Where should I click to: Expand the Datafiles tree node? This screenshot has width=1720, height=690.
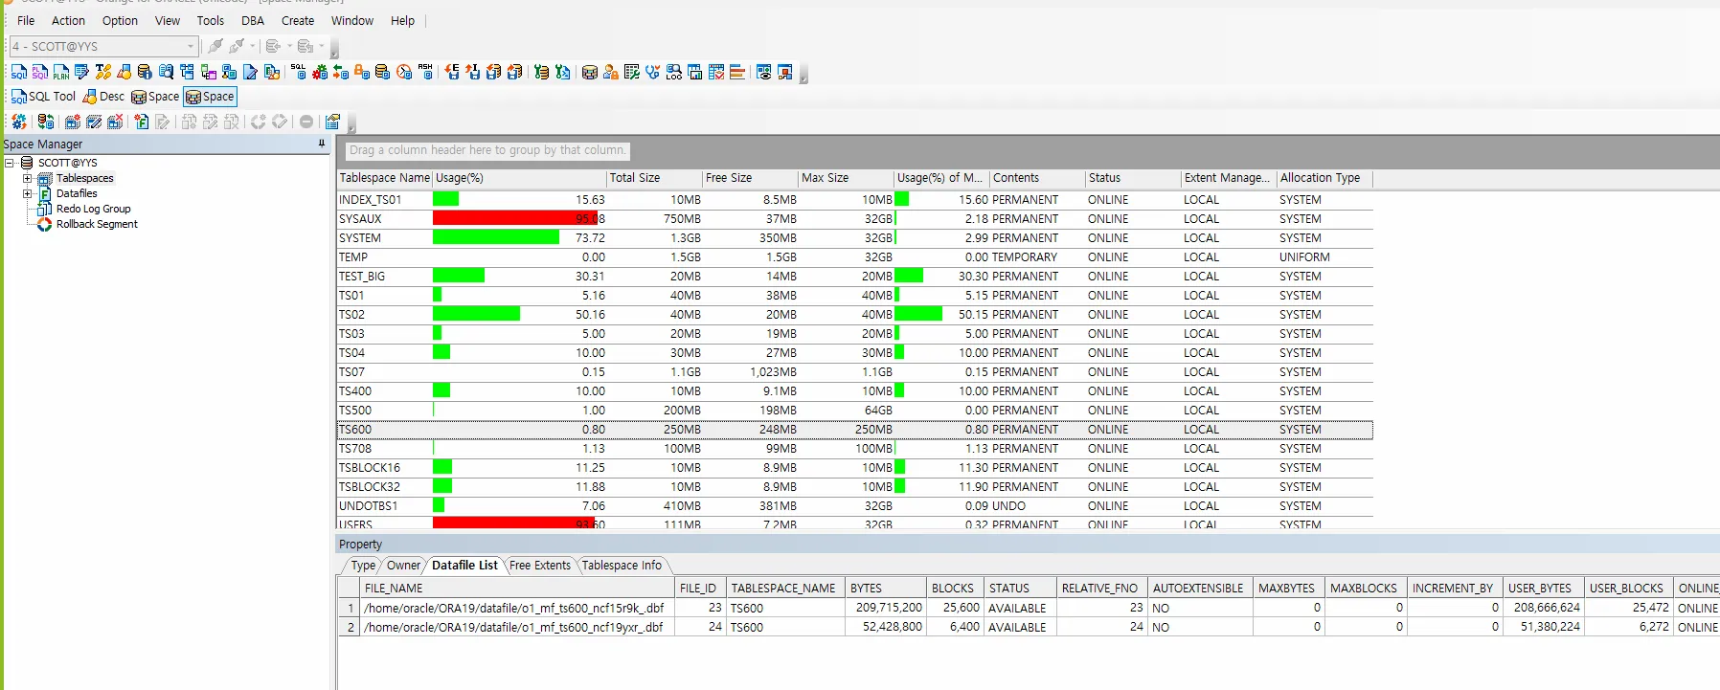click(x=27, y=193)
